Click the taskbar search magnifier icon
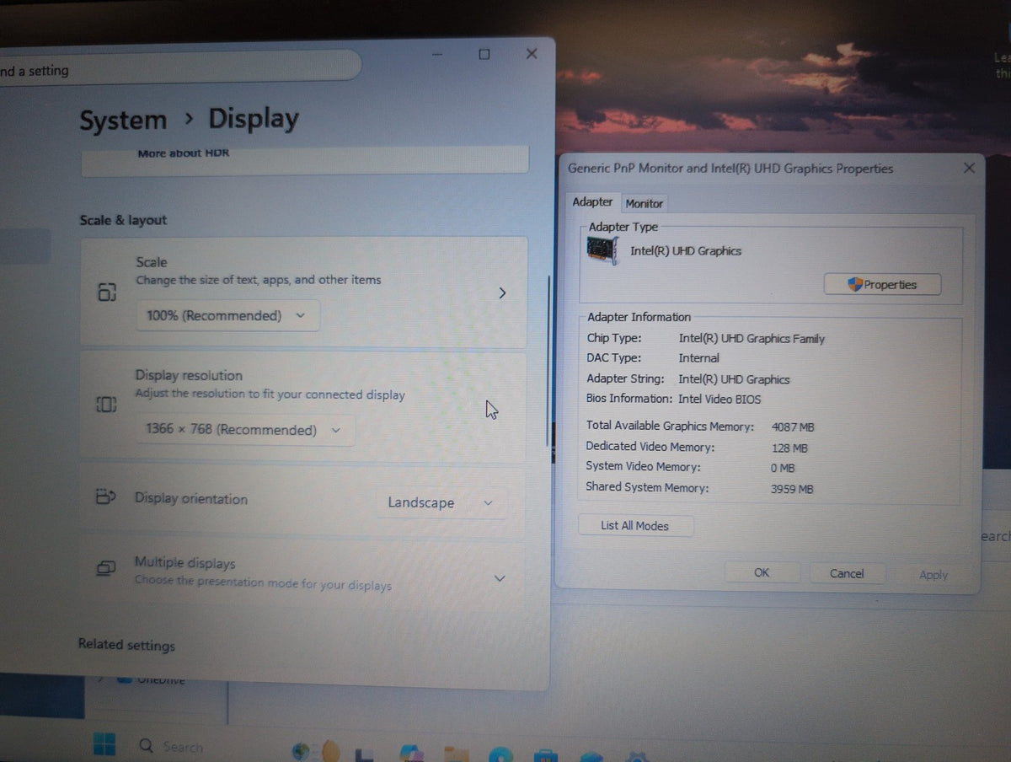The width and height of the screenshot is (1011, 762). [147, 746]
